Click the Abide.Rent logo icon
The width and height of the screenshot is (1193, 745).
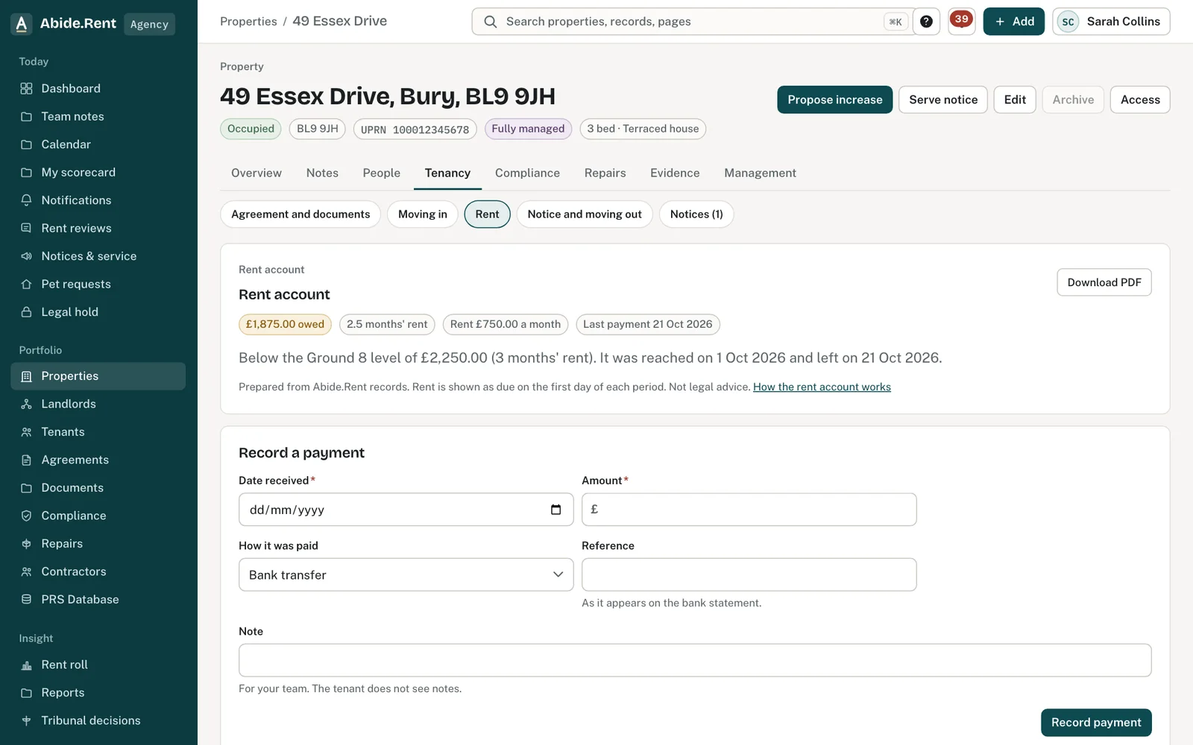click(22, 24)
